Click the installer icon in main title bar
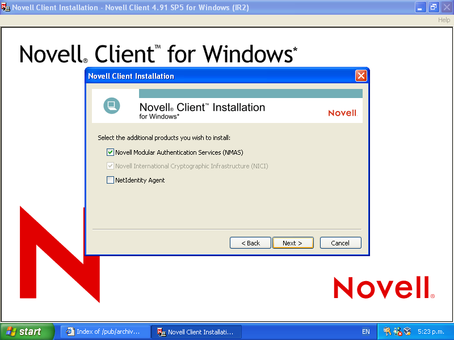Image resolution: width=454 pixels, height=340 pixels. (x=6, y=7)
